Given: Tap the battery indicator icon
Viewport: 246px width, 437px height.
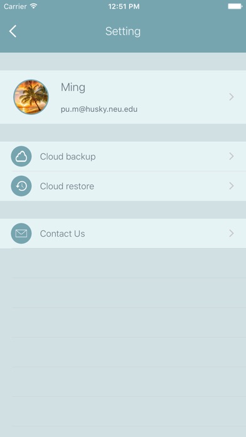Looking at the screenshot, I should tap(235, 6).
